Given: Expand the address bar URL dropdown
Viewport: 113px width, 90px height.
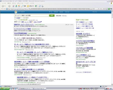Looking at the screenshot, I should pos(107,9).
